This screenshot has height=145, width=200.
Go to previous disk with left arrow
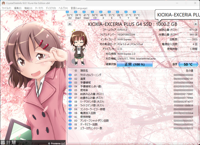point(70,24)
